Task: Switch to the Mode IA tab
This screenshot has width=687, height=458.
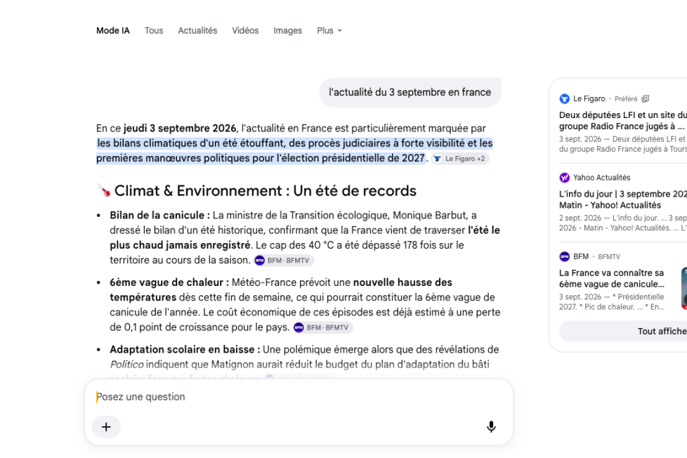Action: point(113,31)
